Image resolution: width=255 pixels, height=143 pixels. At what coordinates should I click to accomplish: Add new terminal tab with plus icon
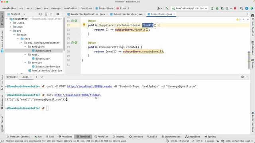(x=37, y=77)
